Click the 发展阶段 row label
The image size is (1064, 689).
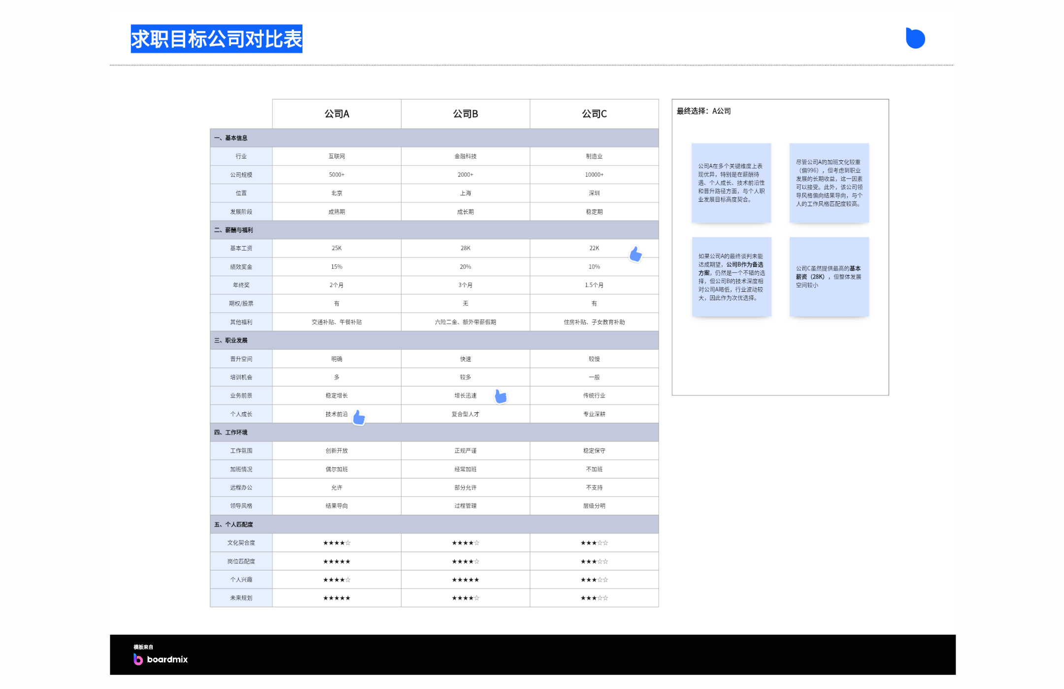241,212
